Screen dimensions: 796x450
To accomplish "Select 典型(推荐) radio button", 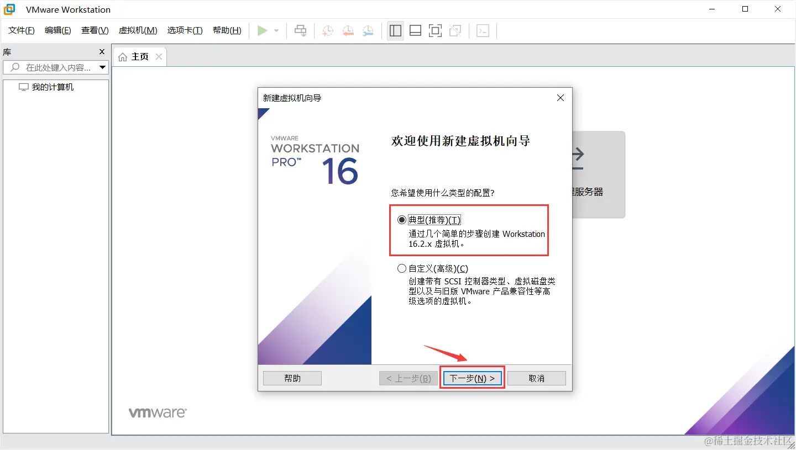I will coord(401,219).
